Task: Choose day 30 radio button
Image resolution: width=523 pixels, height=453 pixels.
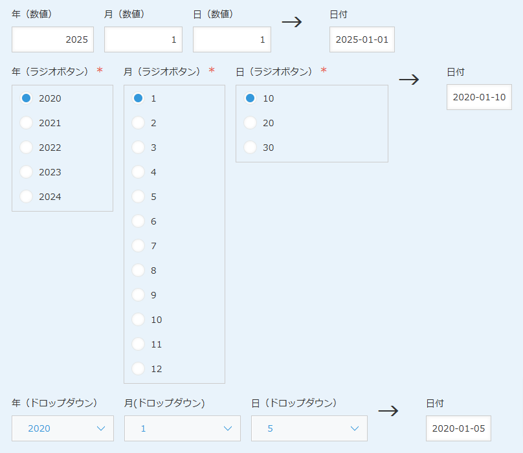Action: tap(250, 148)
